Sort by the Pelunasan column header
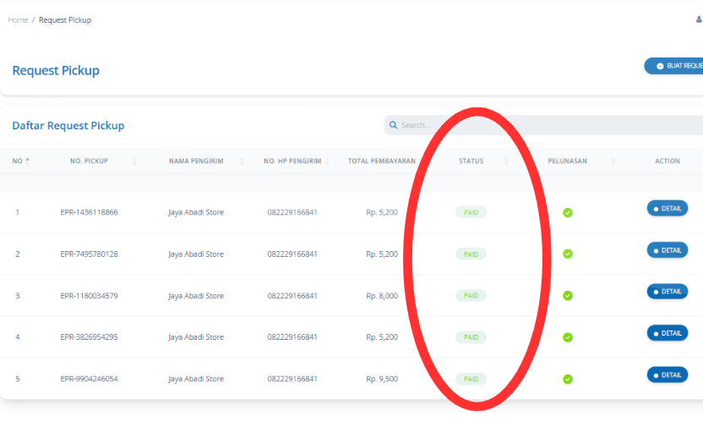Screen dimensions: 703x421 (x=568, y=161)
